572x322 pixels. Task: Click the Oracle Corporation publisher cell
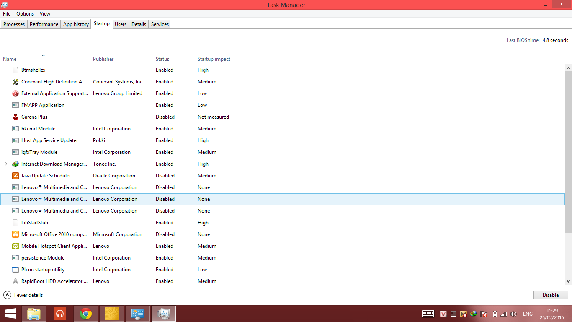pyautogui.click(x=114, y=176)
